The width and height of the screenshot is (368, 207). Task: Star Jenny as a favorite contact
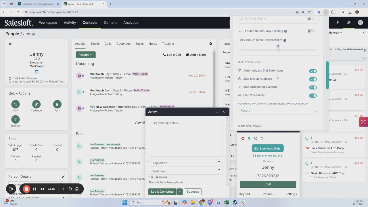[x=10, y=44]
